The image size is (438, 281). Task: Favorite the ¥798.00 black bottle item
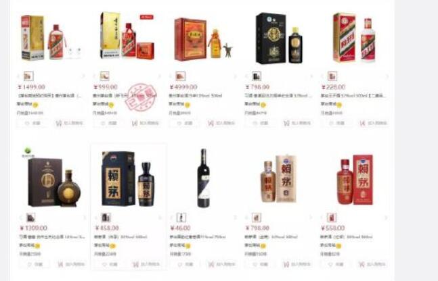click(x=261, y=123)
